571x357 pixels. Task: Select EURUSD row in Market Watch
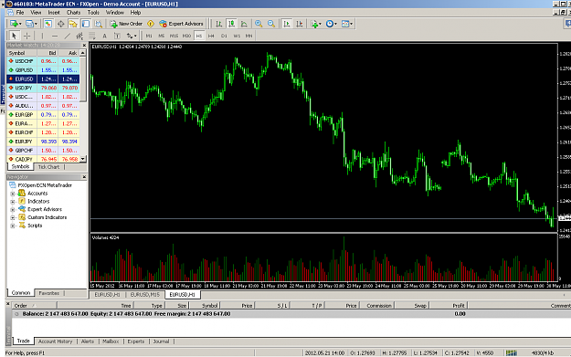(x=43, y=79)
